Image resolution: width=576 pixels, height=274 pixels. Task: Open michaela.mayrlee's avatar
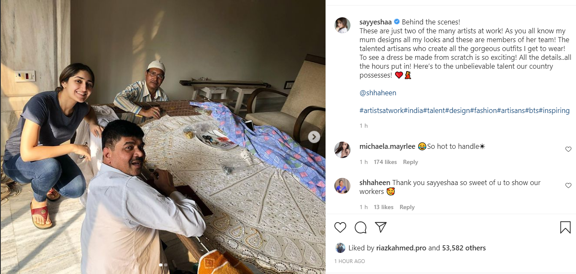[342, 150]
